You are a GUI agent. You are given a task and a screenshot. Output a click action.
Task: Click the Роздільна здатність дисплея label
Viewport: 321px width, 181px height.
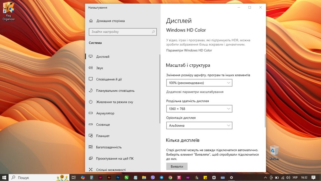point(187,101)
